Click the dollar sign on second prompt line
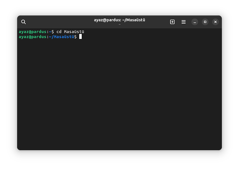Image resolution: width=239 pixels, height=169 pixels. point(75,36)
